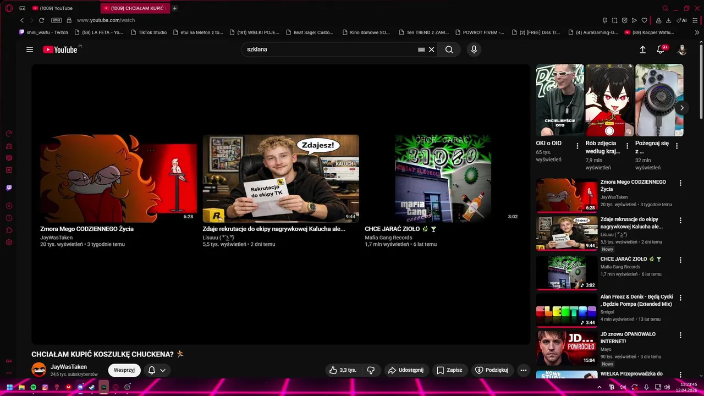
Task: Dislike the video with thumbs down
Action: point(371,370)
